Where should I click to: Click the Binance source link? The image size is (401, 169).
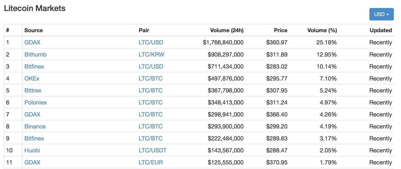(x=35, y=127)
